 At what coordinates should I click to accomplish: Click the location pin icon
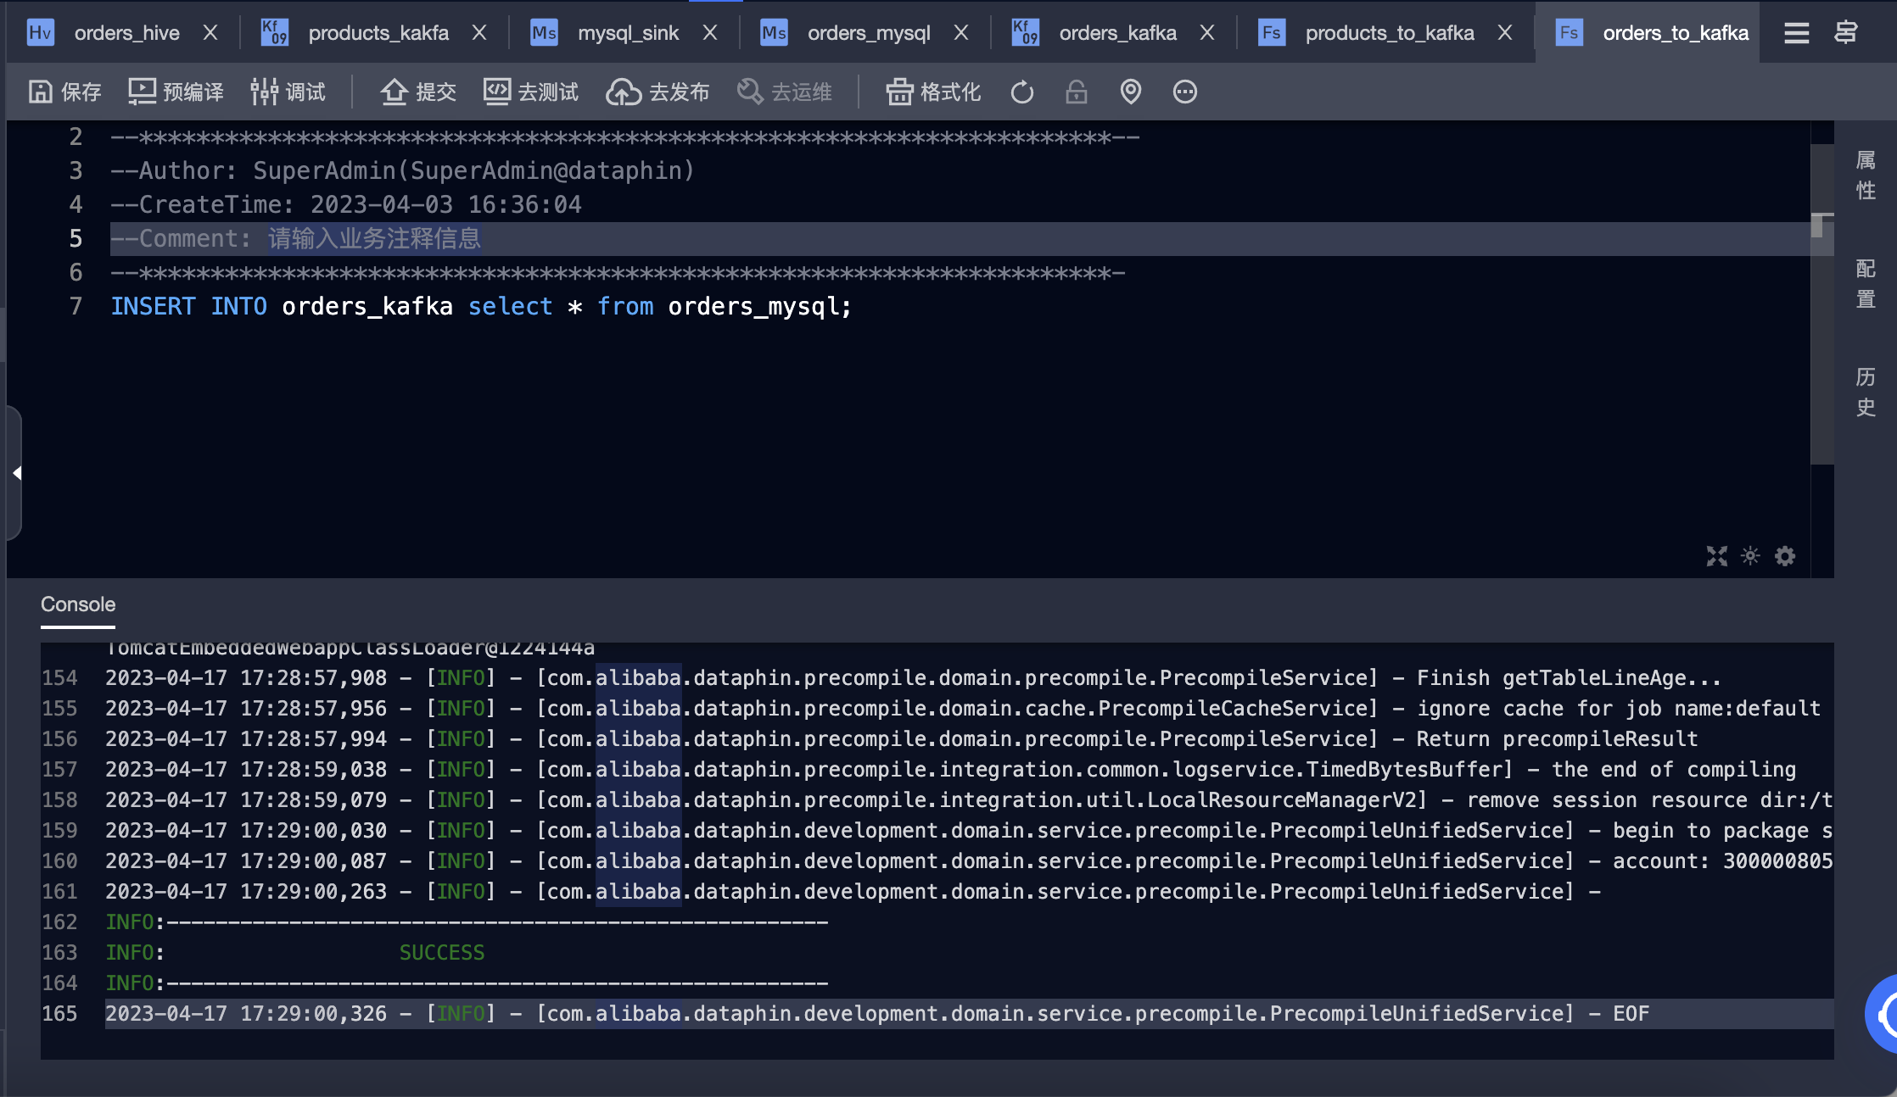click(1131, 92)
